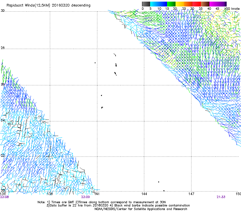
Task: Click the longitude '144' axis label
Action: pos(144,194)
